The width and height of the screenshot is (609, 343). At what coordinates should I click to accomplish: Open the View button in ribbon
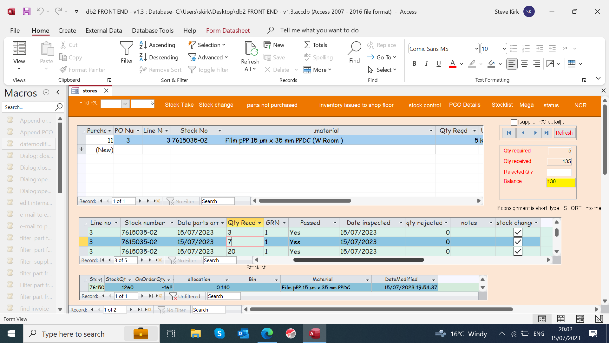19,56
